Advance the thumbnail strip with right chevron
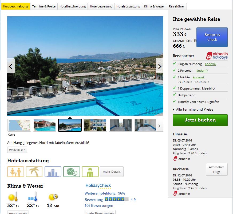The width and height of the screenshot is (233, 214). [159, 126]
